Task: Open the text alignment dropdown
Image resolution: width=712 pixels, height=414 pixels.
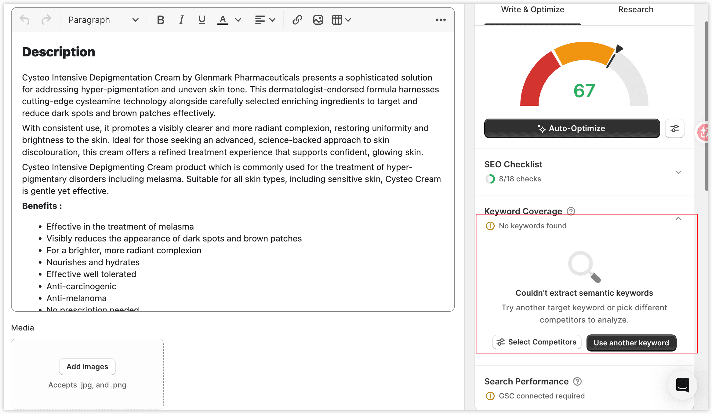Action: (265, 20)
